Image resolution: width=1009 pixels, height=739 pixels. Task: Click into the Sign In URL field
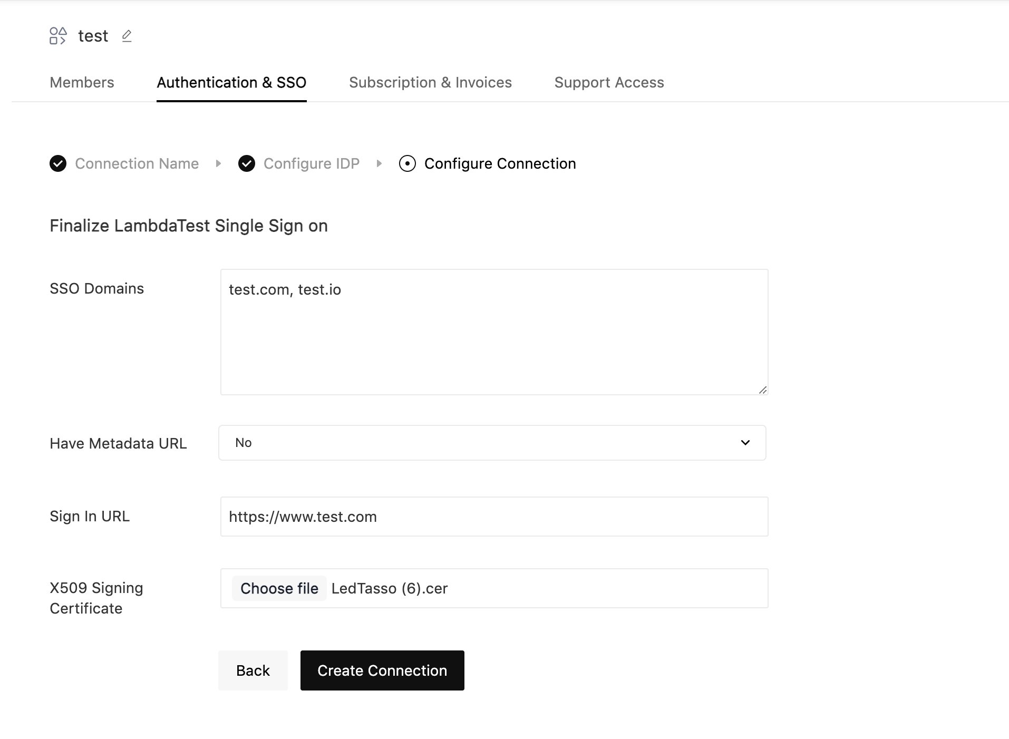494,517
